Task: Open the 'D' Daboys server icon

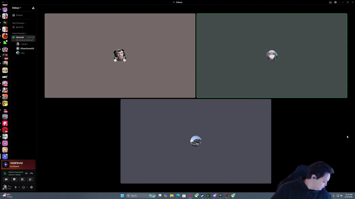Action: 5,156
